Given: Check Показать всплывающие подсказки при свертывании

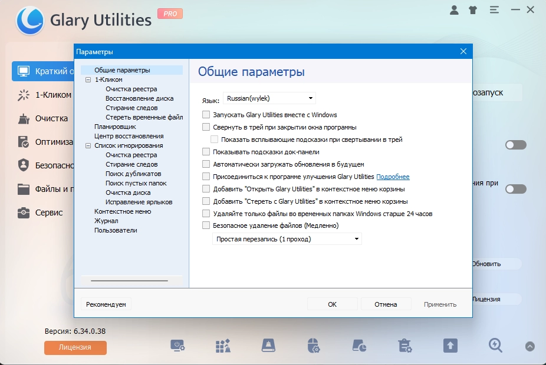Looking at the screenshot, I should tap(215, 140).
